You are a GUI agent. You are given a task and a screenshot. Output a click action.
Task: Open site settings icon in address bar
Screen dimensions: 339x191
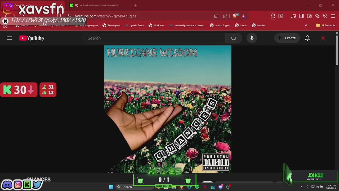tap(69, 16)
